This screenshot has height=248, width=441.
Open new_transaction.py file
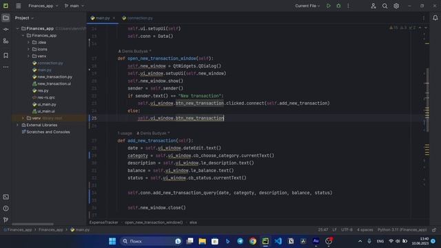coord(55,76)
